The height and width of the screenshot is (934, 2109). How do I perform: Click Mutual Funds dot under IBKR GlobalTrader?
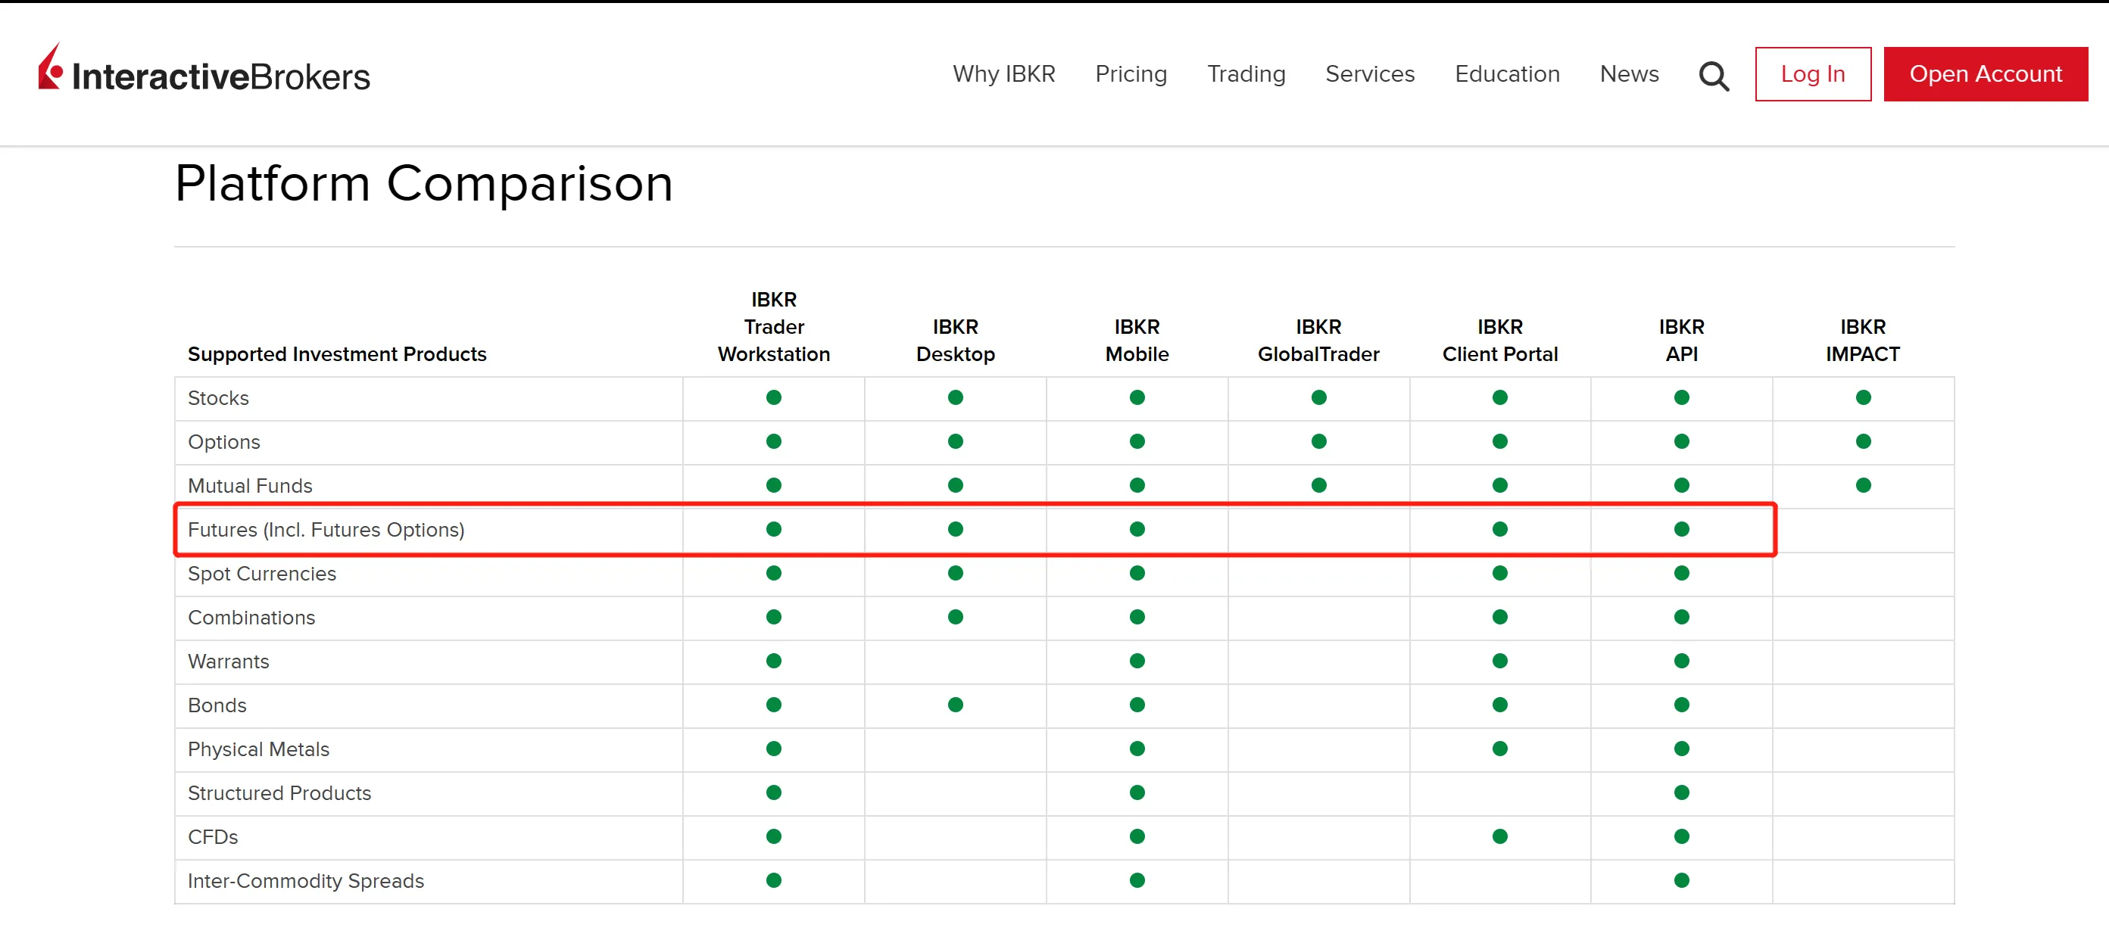pos(1318,485)
